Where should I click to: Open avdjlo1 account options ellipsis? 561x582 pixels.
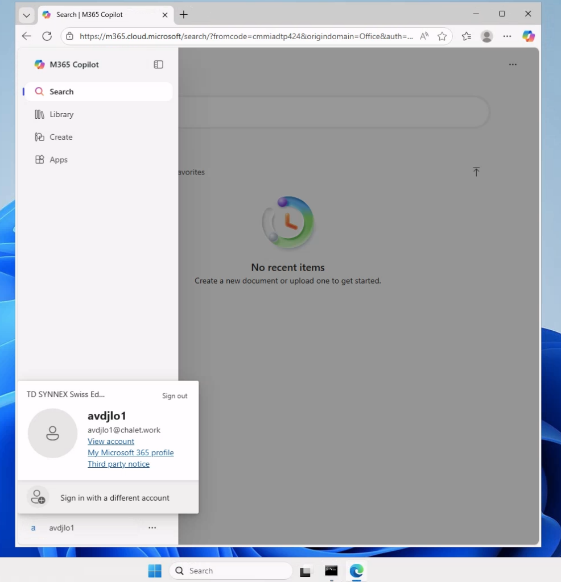click(152, 528)
